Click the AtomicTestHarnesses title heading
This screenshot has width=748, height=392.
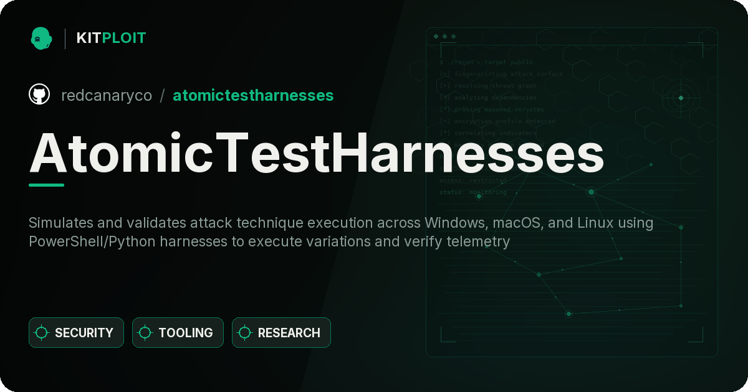(x=317, y=152)
